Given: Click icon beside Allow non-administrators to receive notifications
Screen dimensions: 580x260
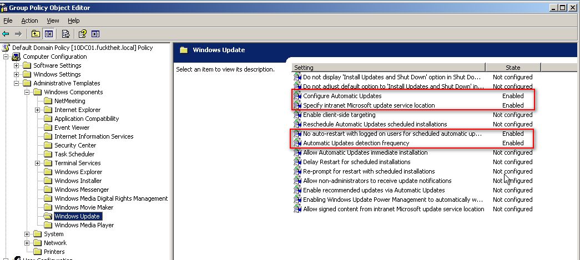Looking at the screenshot, I should 297,181.
